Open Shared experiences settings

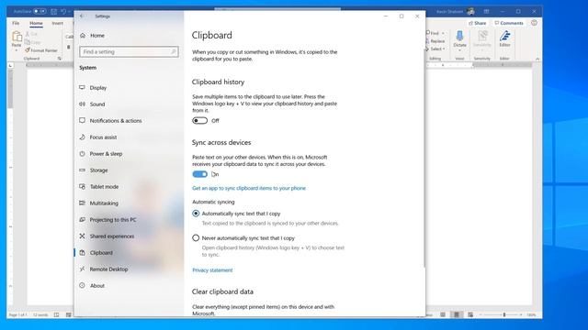tap(107, 236)
